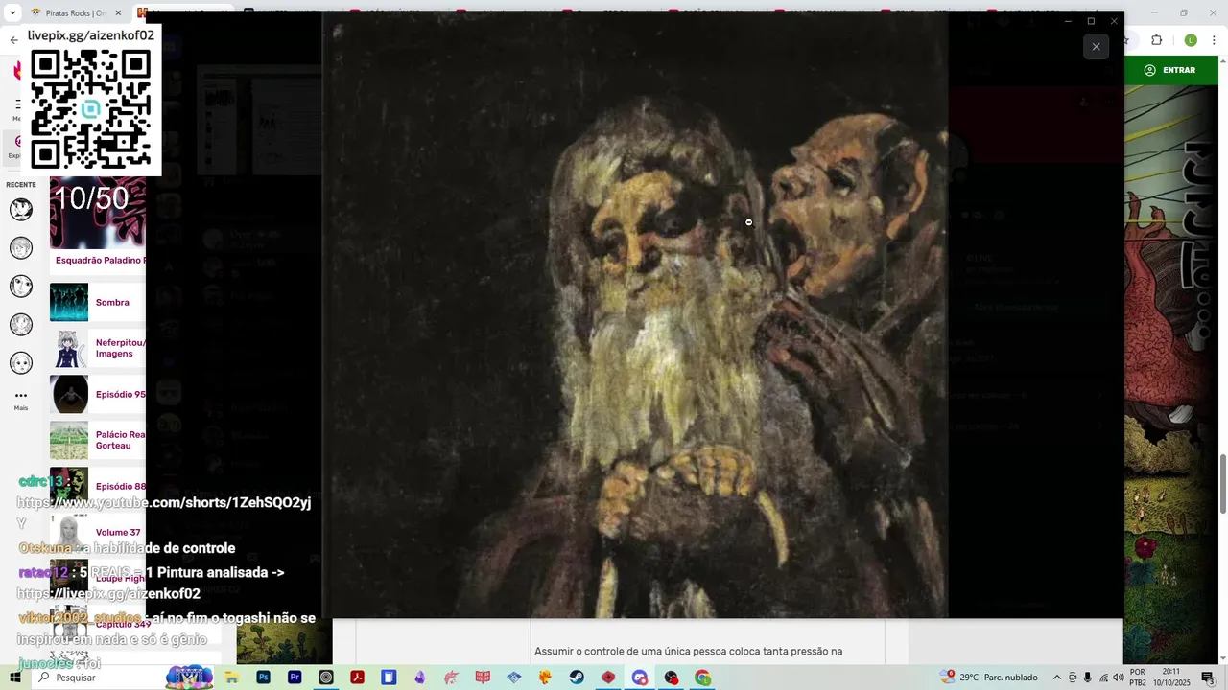
Task: Open the clock showing 20:11
Action: click(x=1171, y=678)
